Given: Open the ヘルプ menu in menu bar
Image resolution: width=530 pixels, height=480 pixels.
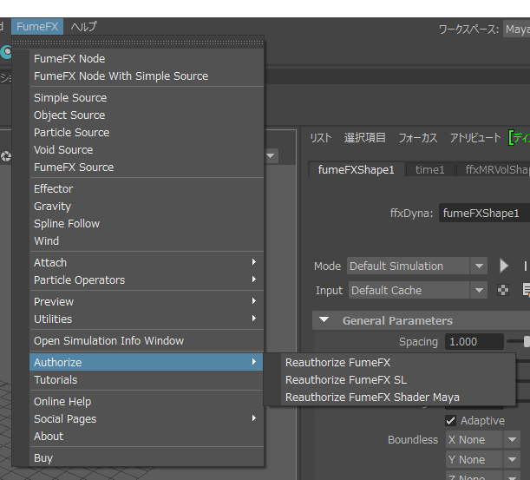Looking at the screenshot, I should click(83, 26).
